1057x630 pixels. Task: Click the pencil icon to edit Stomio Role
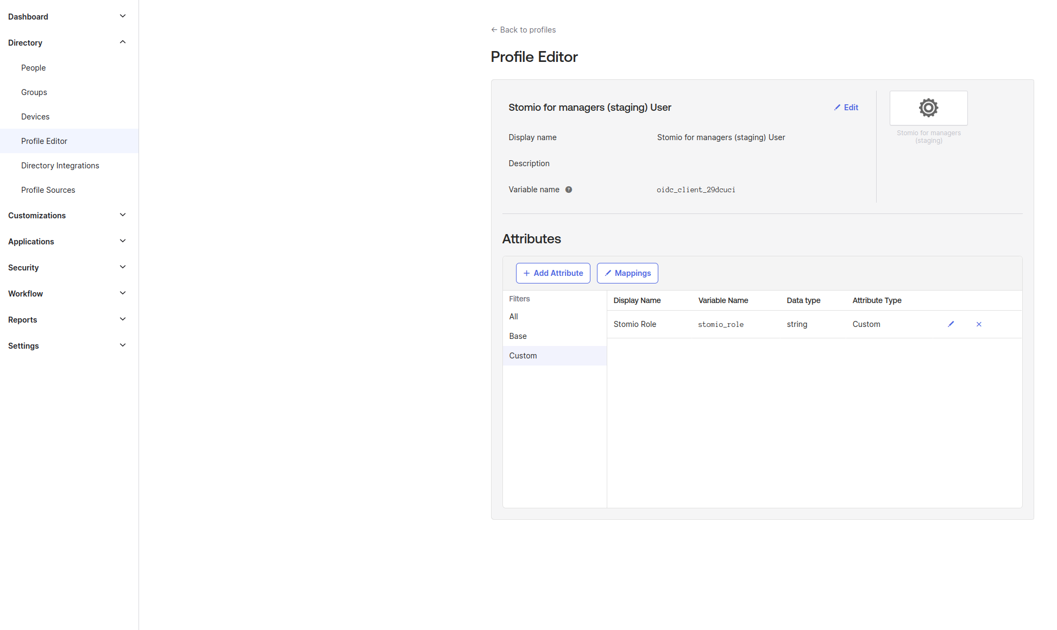tap(951, 324)
